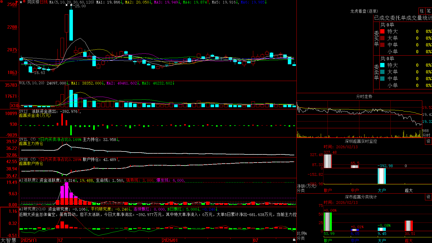Click the 同庆楼 stock name
This screenshot has height=243, width=432.
(33, 2)
